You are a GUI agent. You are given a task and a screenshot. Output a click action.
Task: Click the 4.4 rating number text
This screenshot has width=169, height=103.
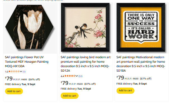pos(62,76)
